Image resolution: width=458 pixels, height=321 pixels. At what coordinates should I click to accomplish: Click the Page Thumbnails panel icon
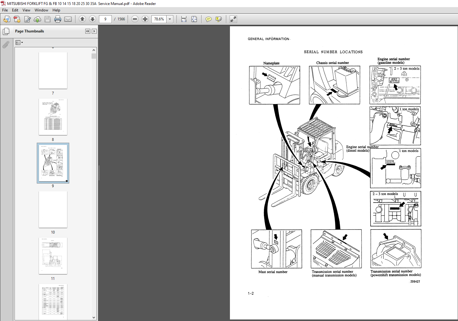pyautogui.click(x=6, y=31)
